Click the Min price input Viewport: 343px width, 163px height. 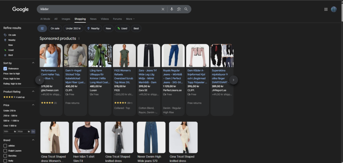click(x=10, y=131)
